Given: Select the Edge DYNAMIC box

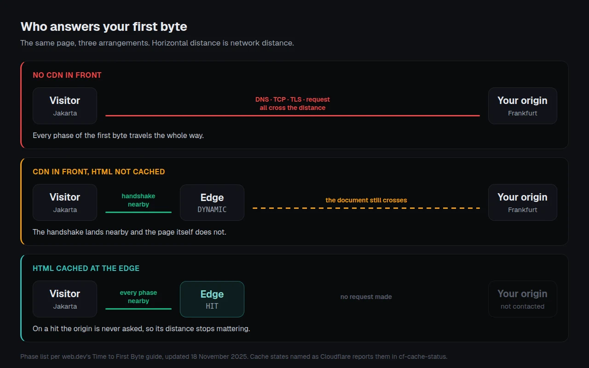Looking at the screenshot, I should [x=212, y=203].
